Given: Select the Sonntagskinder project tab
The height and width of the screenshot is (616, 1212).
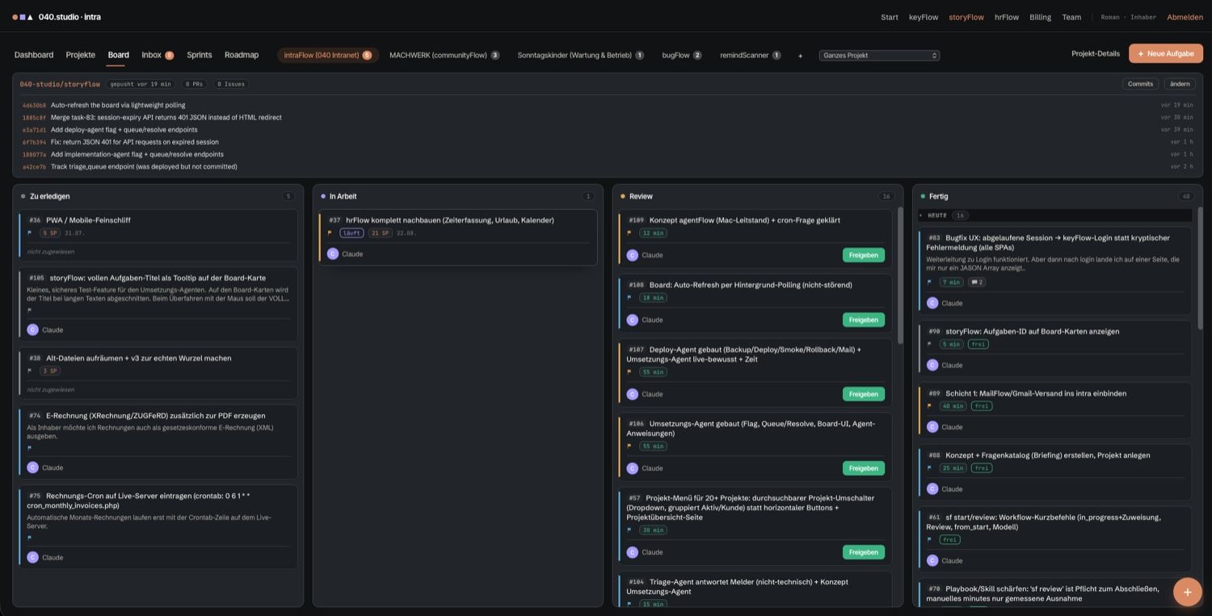Looking at the screenshot, I should click(x=581, y=56).
